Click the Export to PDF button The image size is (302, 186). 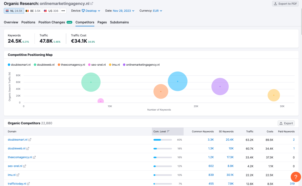(x=285, y=4)
